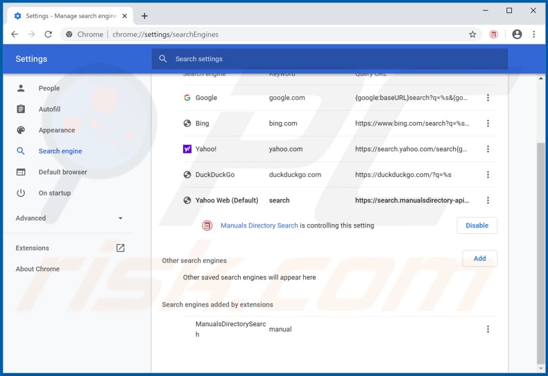Go to Appearance settings

(57, 130)
